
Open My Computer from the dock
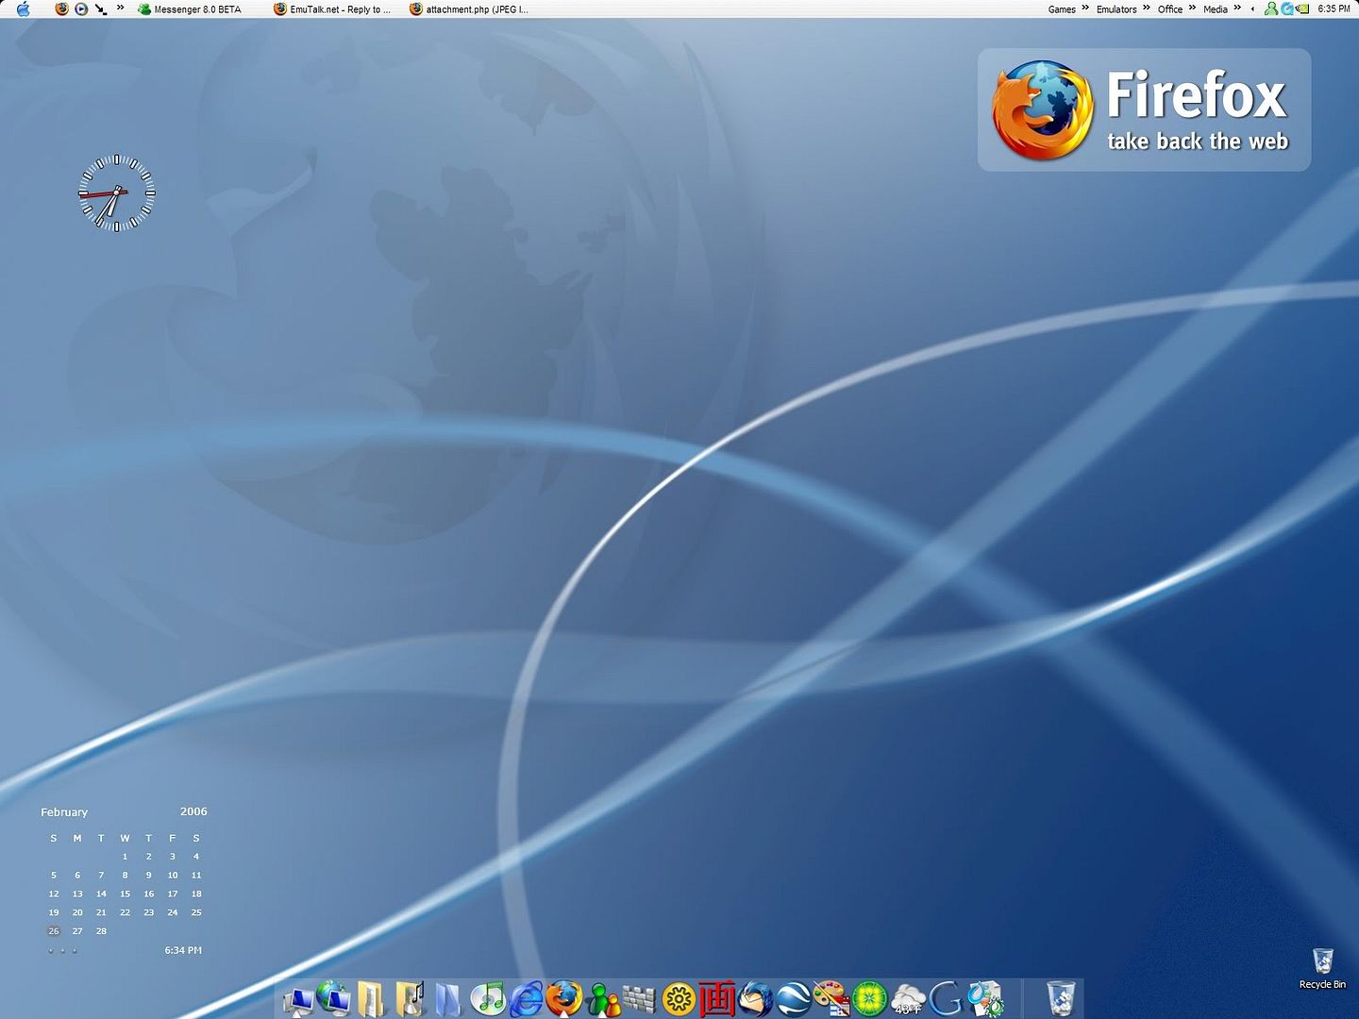(299, 1000)
